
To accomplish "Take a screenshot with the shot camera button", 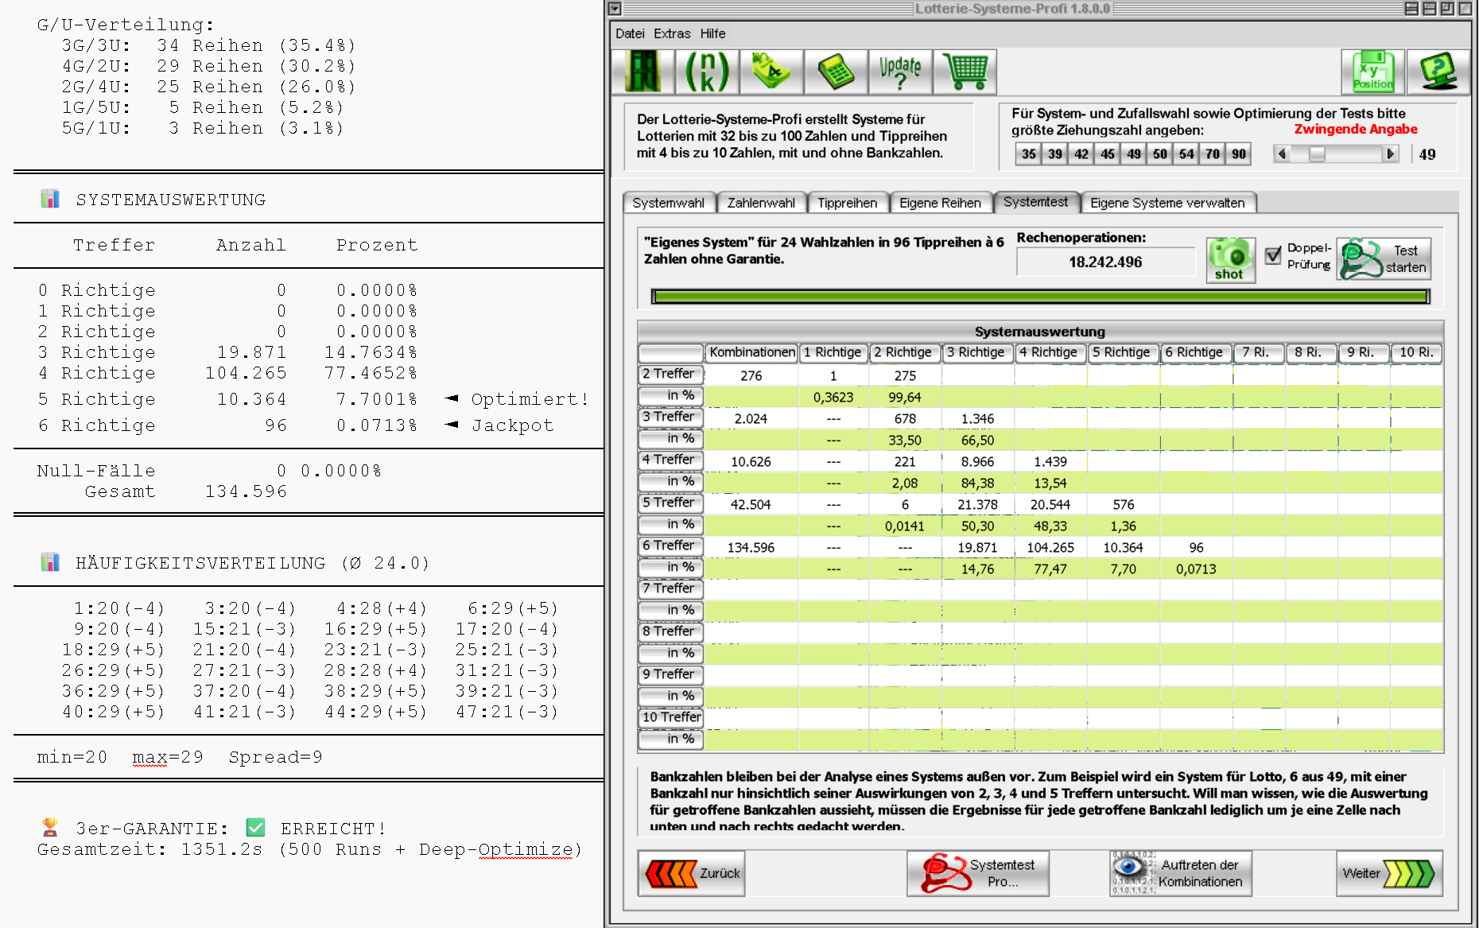I will 1230,260.
